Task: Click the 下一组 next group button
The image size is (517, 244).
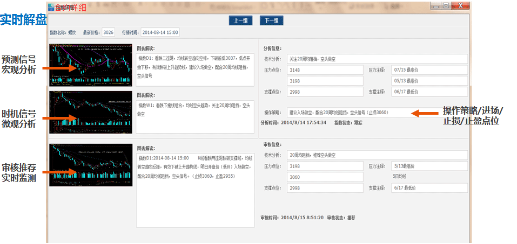Action: [271, 20]
